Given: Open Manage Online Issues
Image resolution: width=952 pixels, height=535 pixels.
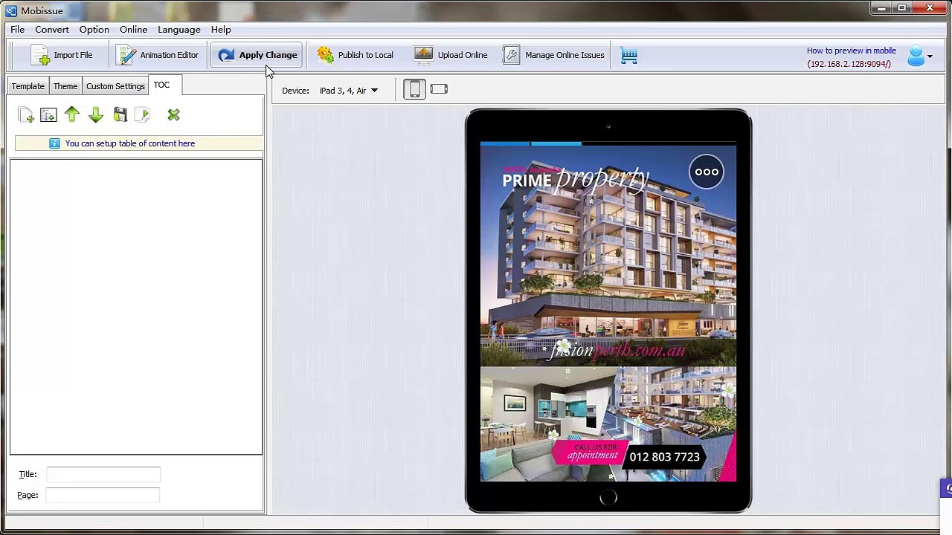Looking at the screenshot, I should 554,55.
